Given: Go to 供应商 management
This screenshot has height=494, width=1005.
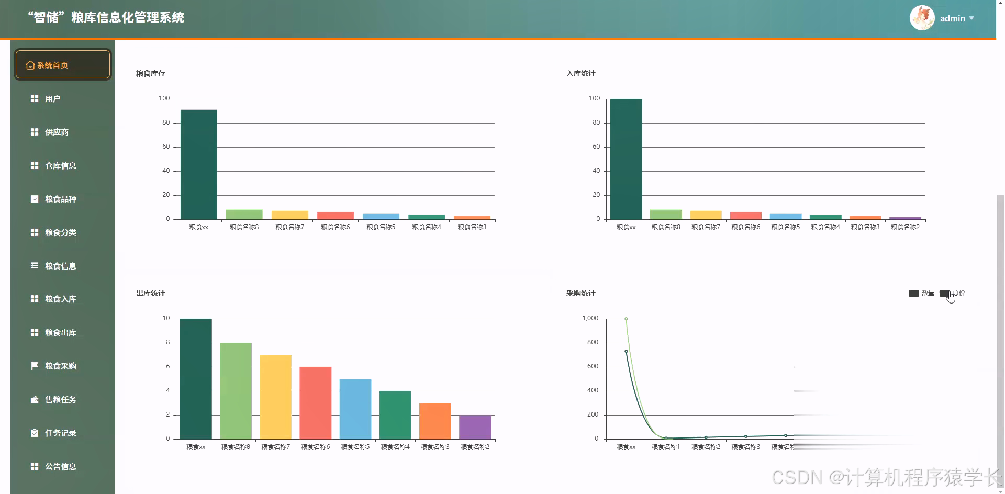Looking at the screenshot, I should (x=63, y=132).
